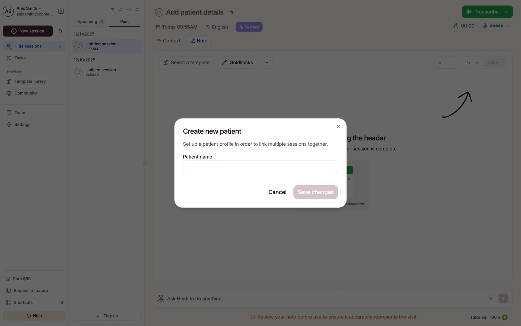Click the New session button
The height and width of the screenshot is (326, 521).
coord(28,31)
